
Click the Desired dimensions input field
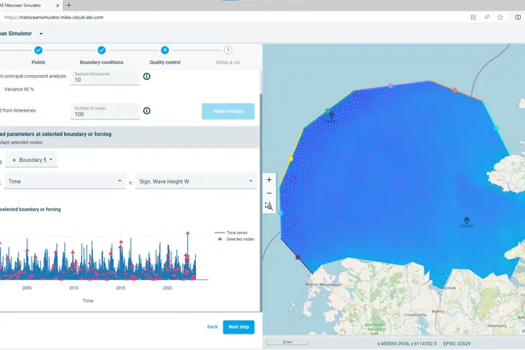105,77
